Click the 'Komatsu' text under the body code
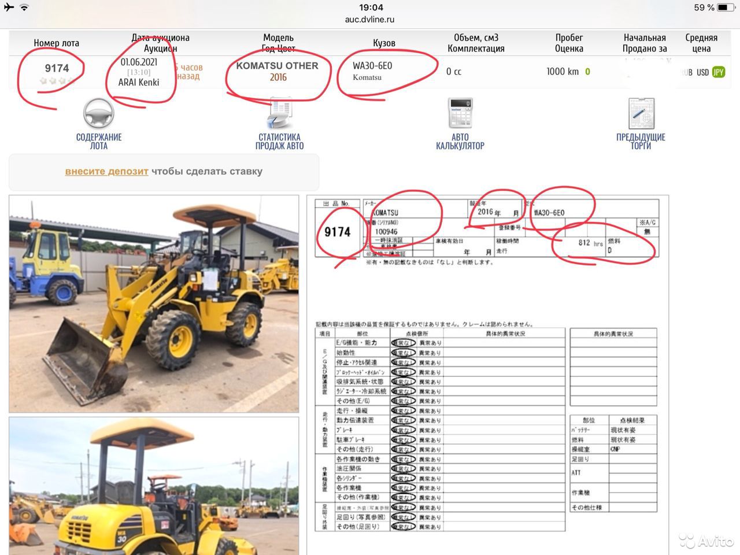Image resolution: width=740 pixels, height=555 pixels. [367, 77]
